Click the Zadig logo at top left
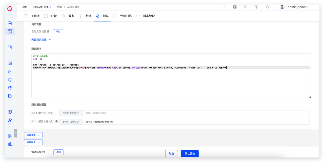 click(x=10, y=9)
